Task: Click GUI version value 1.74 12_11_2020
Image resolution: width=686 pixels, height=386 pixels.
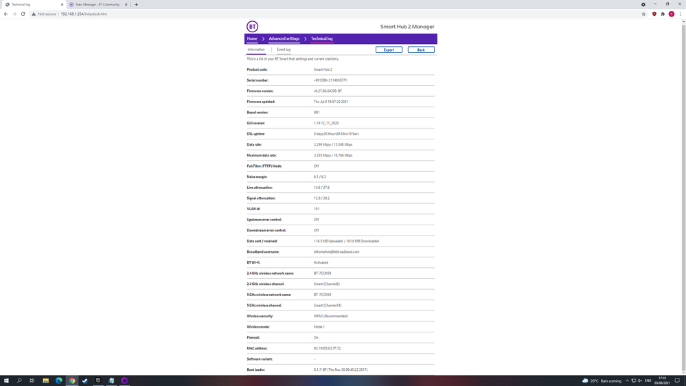Action: [x=326, y=124]
